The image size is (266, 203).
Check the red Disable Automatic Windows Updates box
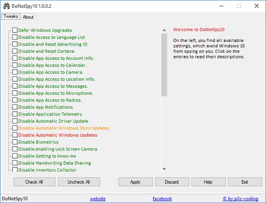point(15,135)
